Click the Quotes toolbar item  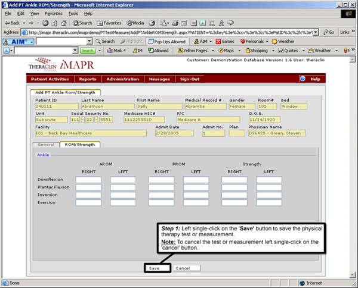(288, 51)
